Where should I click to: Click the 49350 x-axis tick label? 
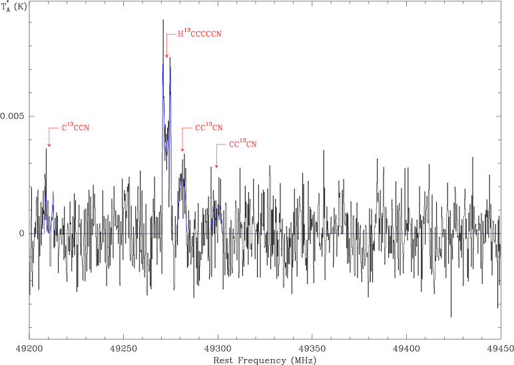312,348
